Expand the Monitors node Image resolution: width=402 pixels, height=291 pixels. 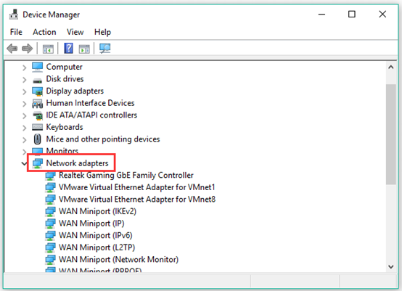pyautogui.click(x=25, y=152)
